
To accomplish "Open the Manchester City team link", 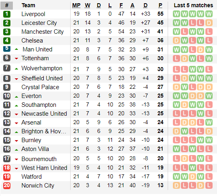I will pos(43,32).
